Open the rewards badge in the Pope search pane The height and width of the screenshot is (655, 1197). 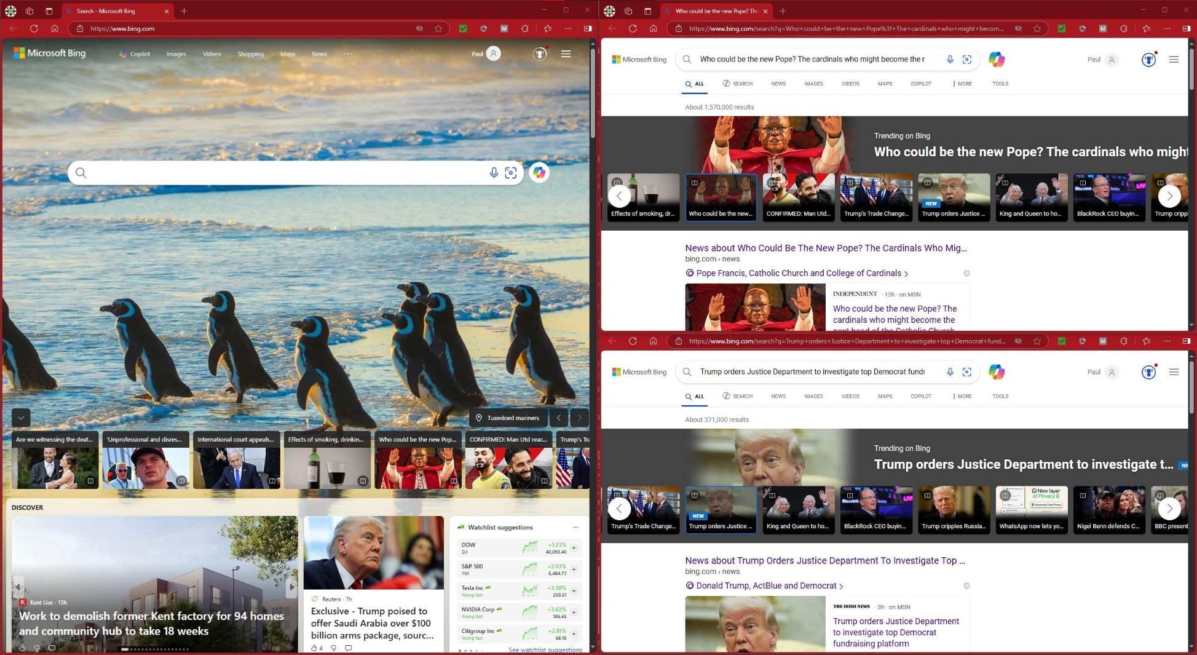click(x=1149, y=60)
